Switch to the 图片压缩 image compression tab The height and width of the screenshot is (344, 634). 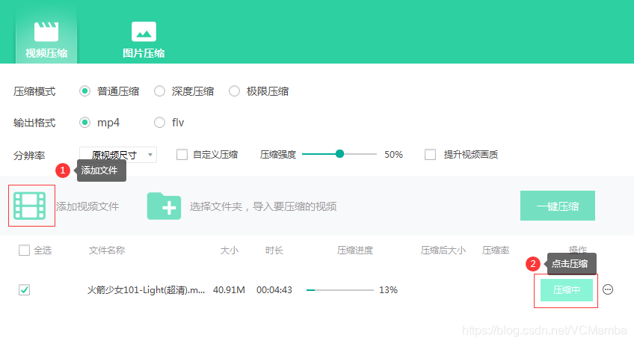[x=144, y=39]
